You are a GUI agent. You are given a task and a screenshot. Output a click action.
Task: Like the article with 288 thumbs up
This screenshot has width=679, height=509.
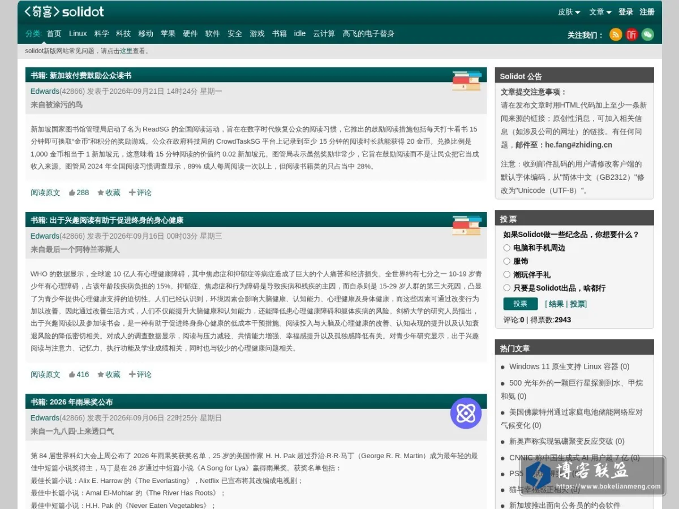pos(79,192)
